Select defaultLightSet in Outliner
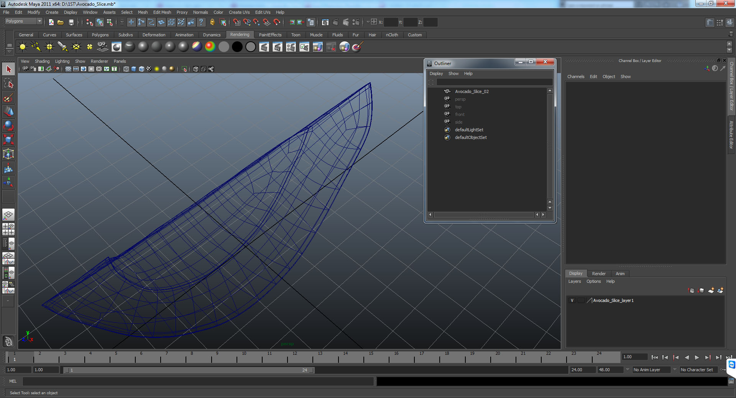The image size is (736, 398). point(469,130)
